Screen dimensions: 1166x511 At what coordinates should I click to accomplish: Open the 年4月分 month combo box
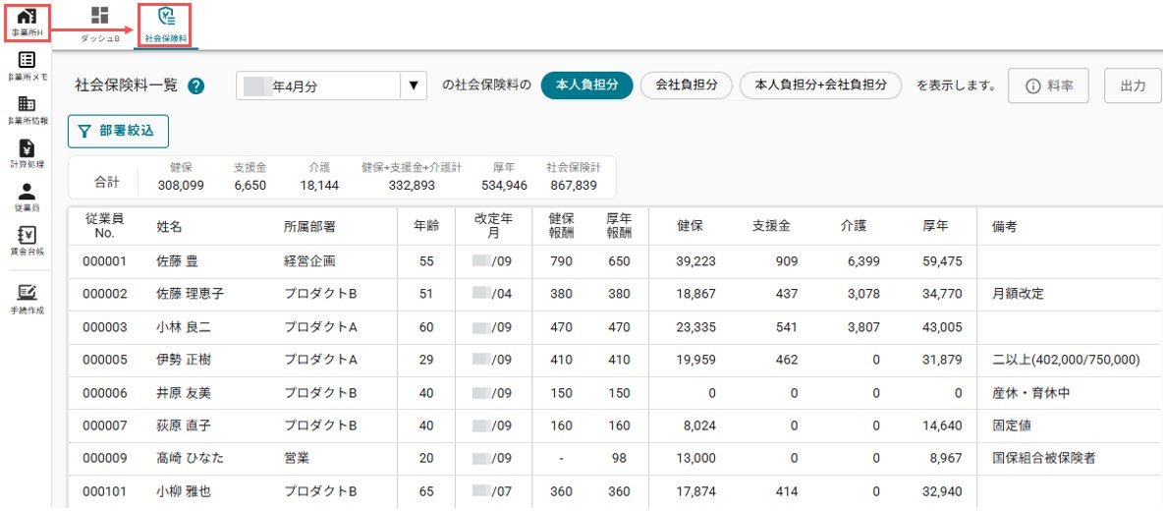[332, 86]
